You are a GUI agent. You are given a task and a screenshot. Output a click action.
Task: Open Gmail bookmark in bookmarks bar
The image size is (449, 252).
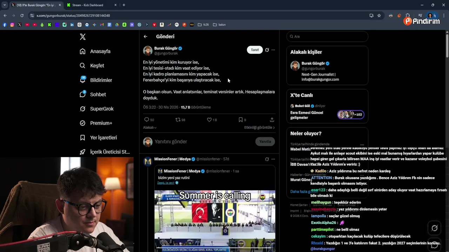[102, 24]
